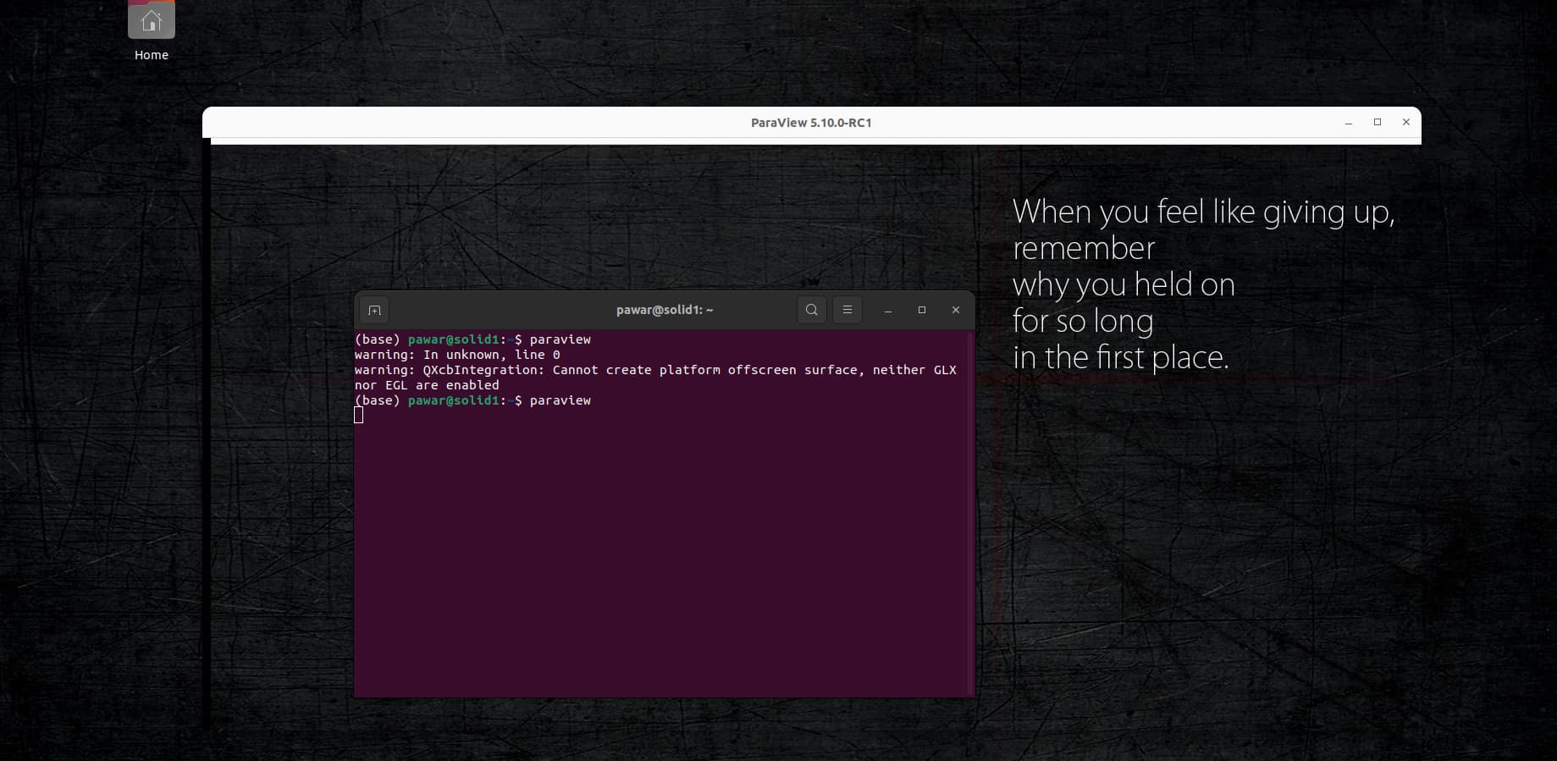1557x761 pixels.
Task: Click the first paraview command line
Action: click(x=560, y=339)
